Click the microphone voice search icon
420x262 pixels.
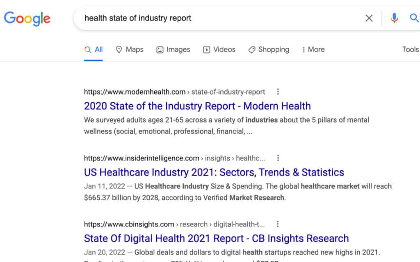(394, 18)
